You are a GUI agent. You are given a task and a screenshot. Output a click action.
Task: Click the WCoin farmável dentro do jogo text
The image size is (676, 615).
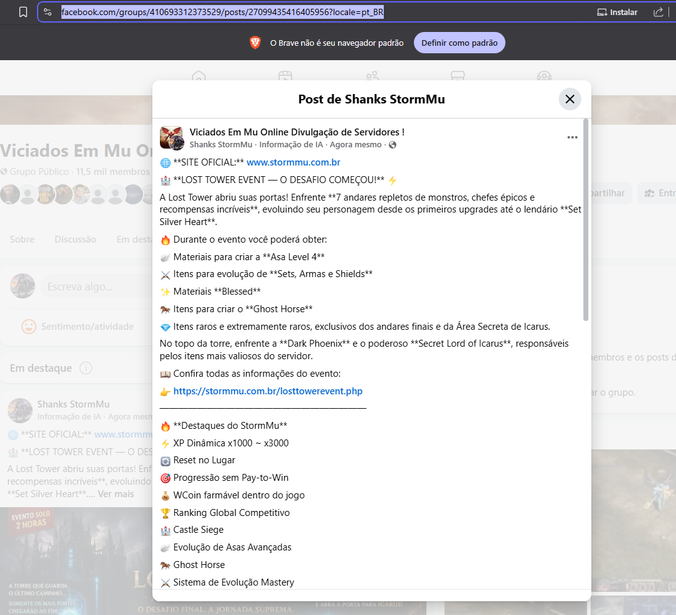point(239,495)
